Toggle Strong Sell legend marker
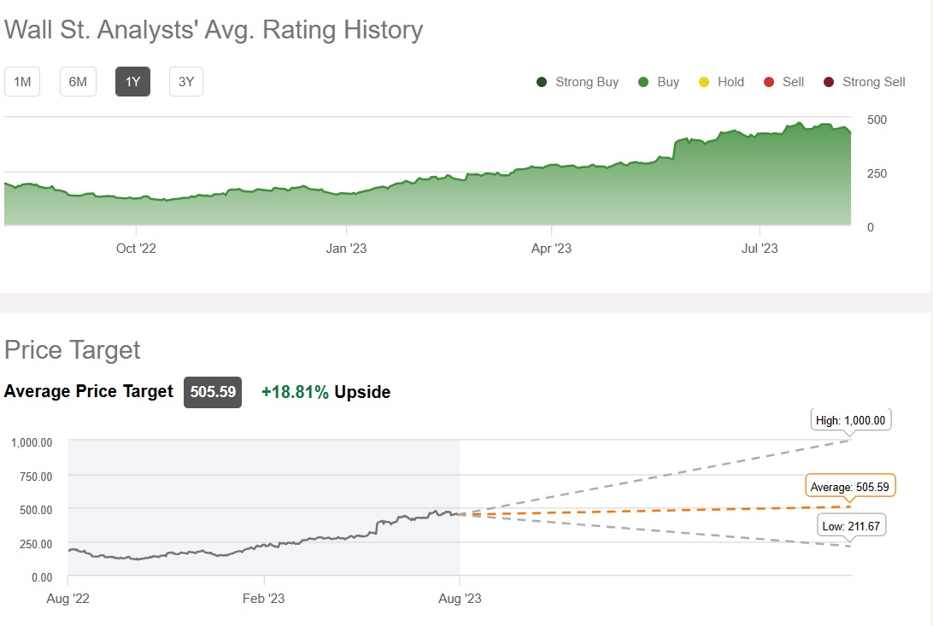Screen dimensions: 933x626 (x=829, y=82)
